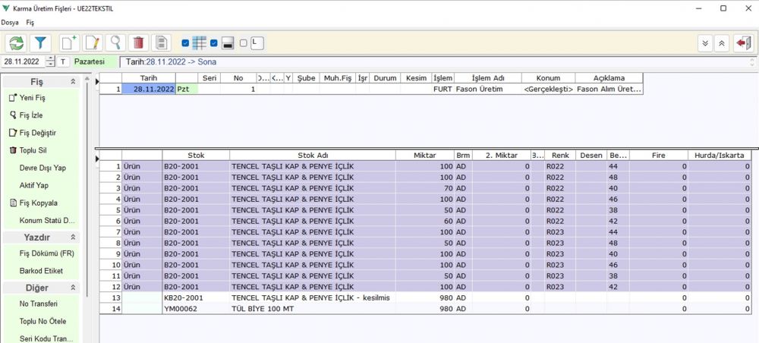759x343 pixels.
Task: Open the Fiş menu in menu bar
Action: coord(30,23)
